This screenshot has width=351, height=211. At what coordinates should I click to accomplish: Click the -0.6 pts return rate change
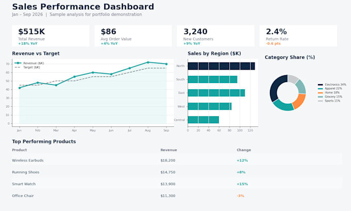pyautogui.click(x=273, y=44)
